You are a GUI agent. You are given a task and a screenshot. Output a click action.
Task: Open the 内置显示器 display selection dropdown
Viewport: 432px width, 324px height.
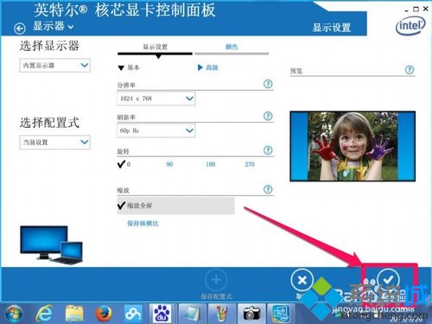(55, 66)
